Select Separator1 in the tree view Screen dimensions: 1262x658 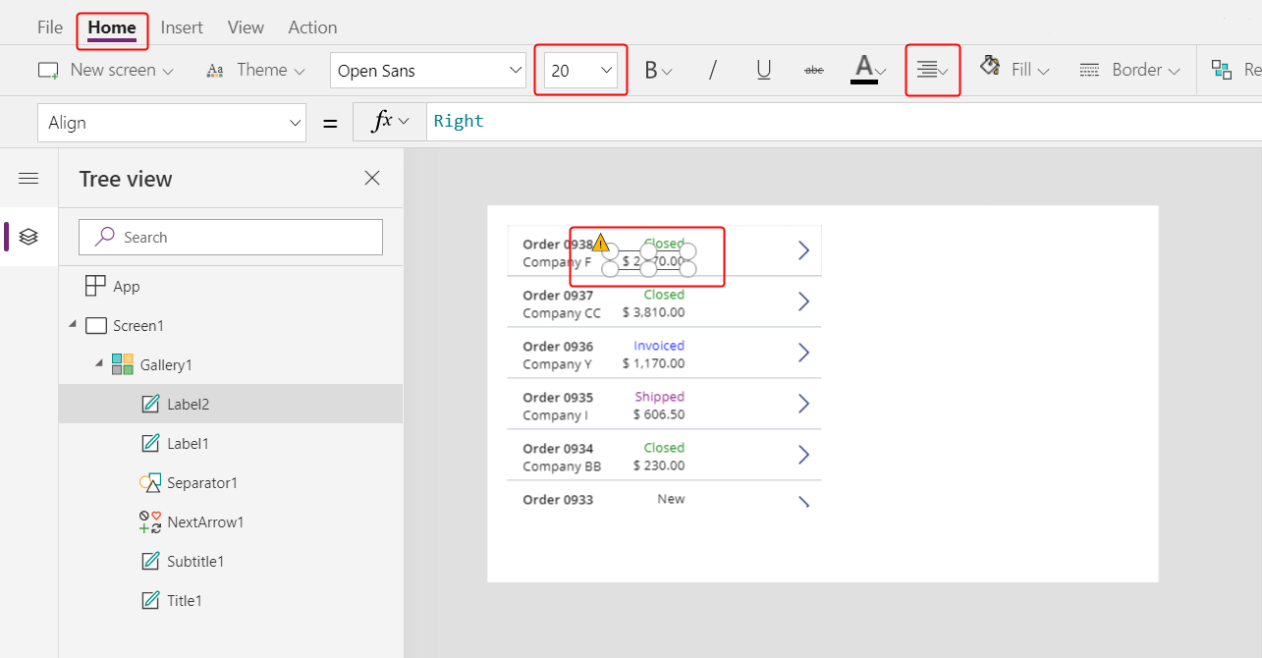tap(202, 482)
